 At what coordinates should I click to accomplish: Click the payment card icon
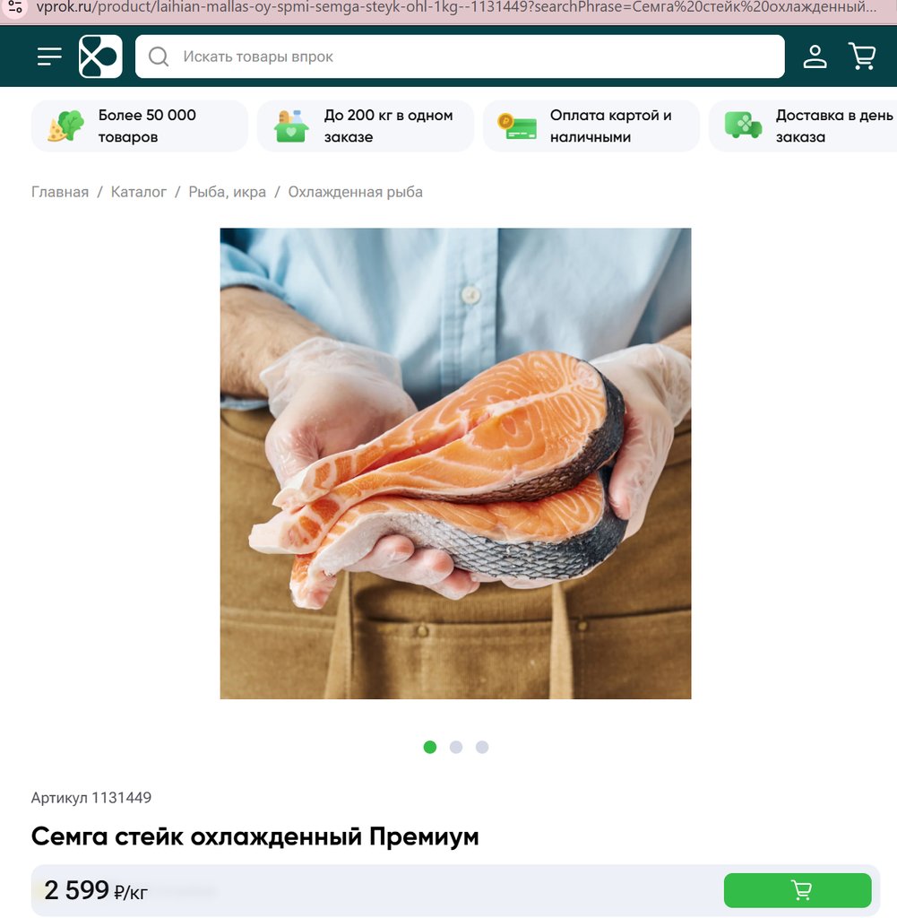pos(517,126)
